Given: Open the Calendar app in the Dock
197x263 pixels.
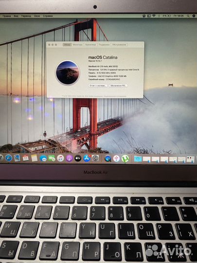Looking at the screenshot, I should point(26,158).
